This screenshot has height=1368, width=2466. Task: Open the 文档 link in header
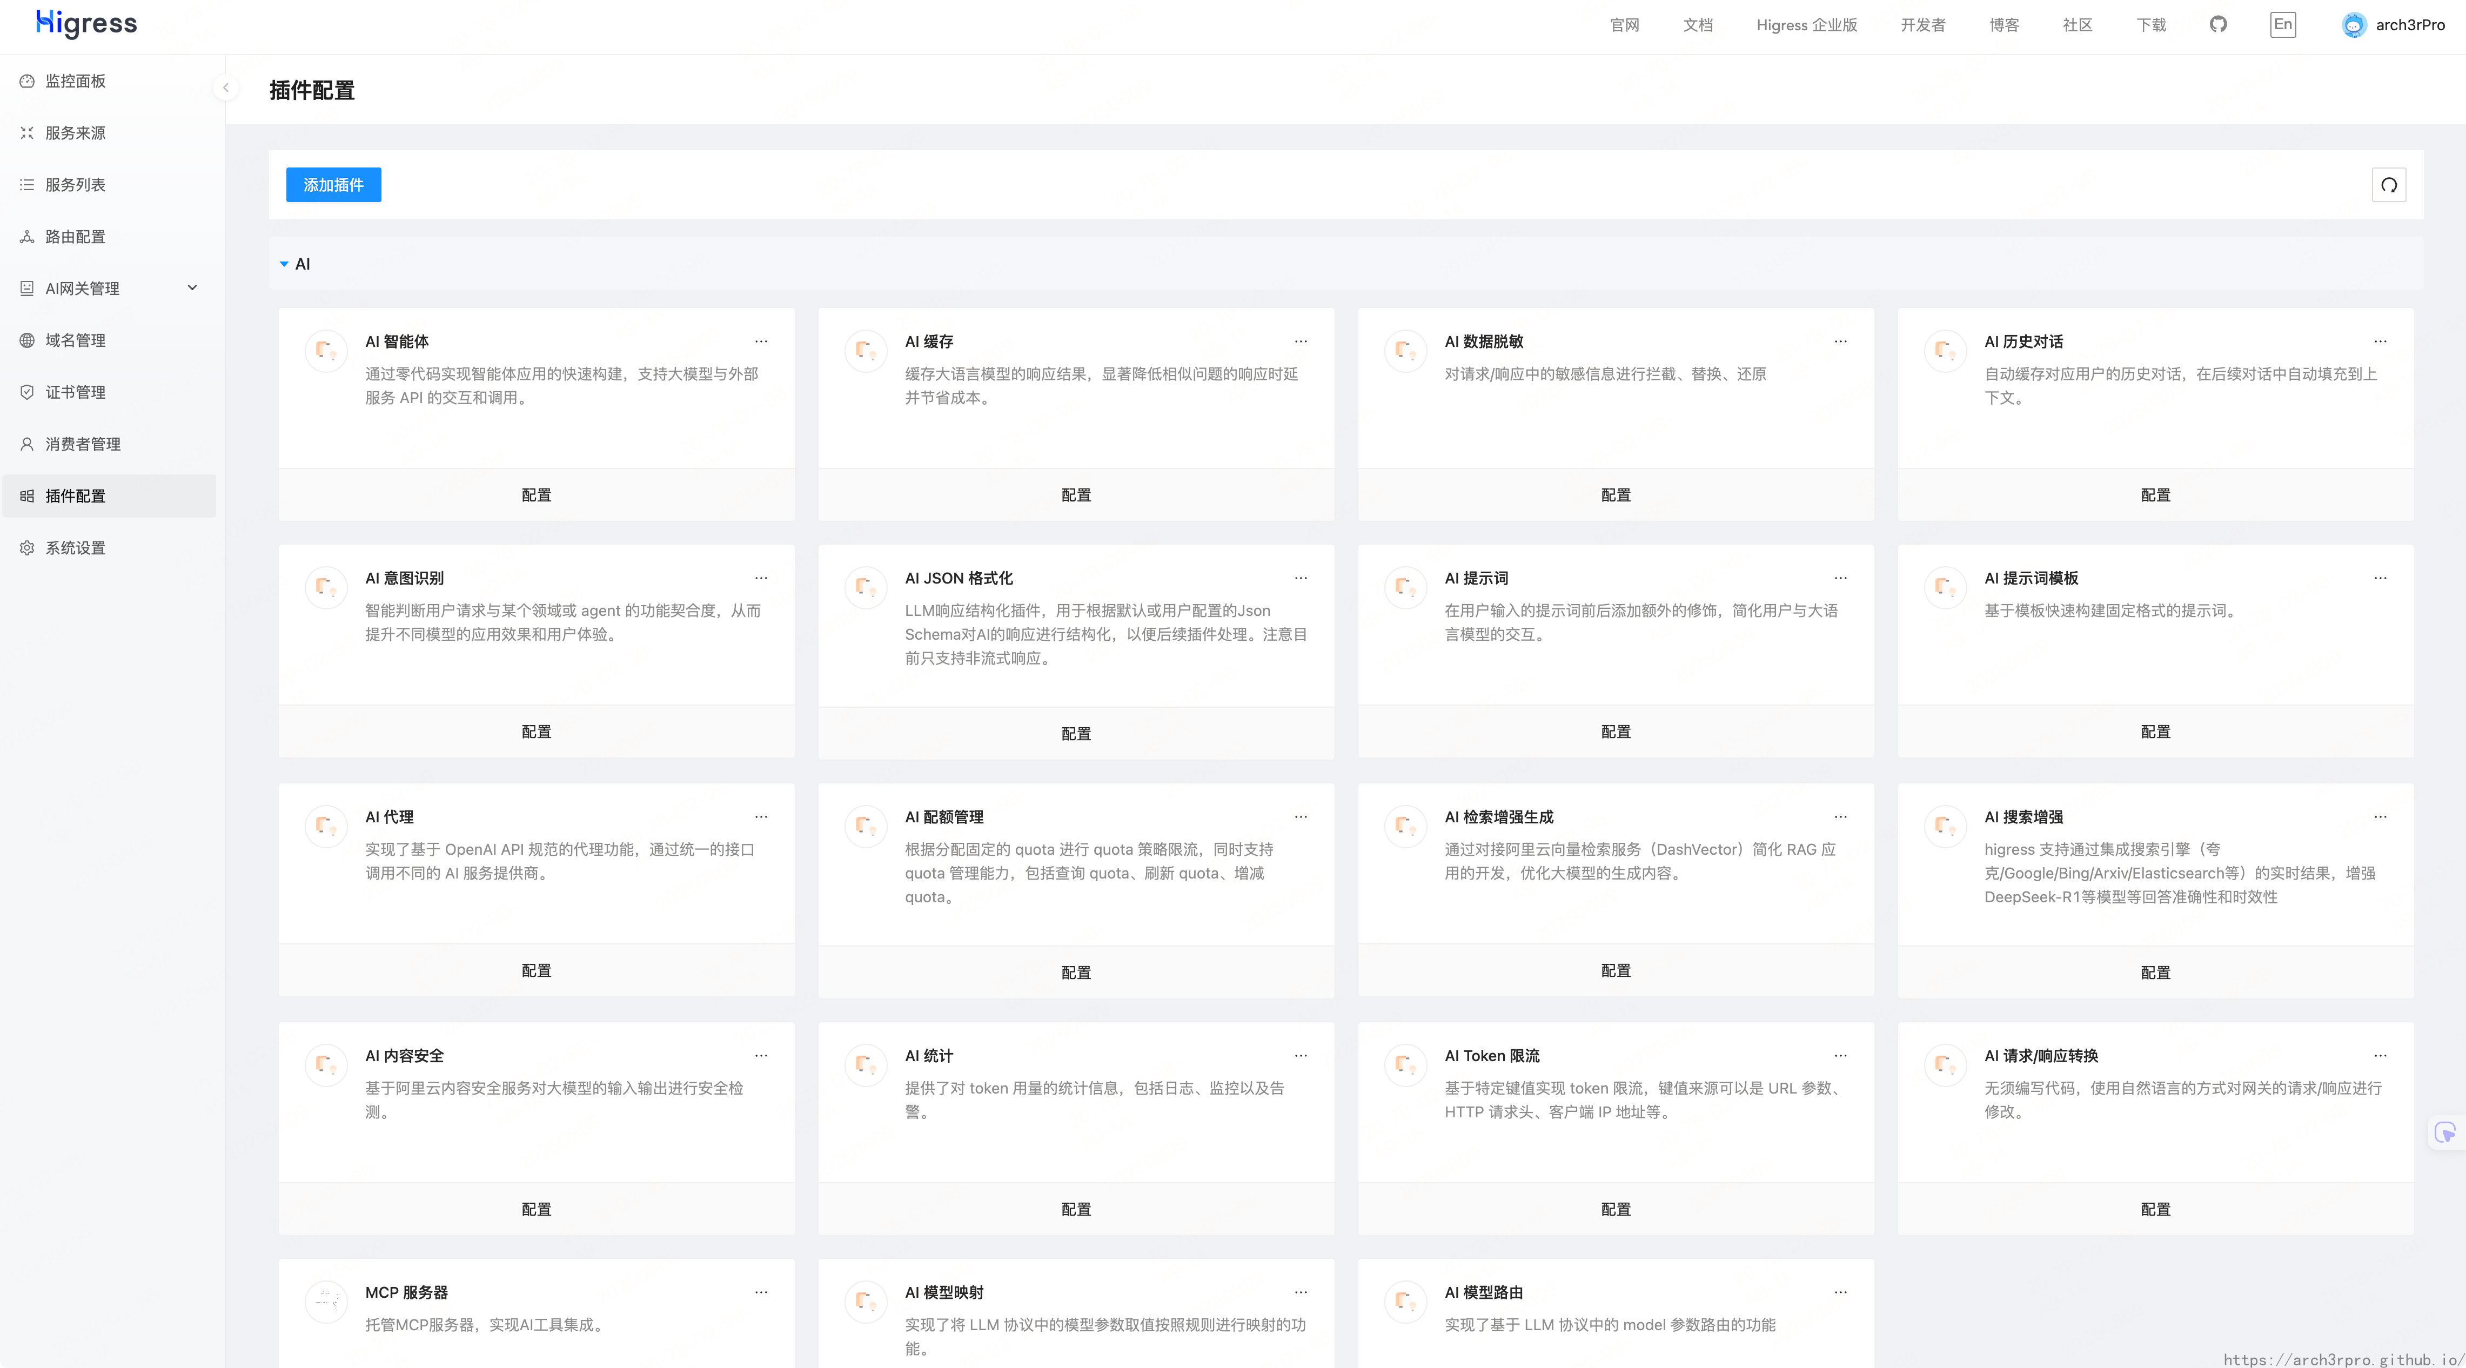[1697, 25]
